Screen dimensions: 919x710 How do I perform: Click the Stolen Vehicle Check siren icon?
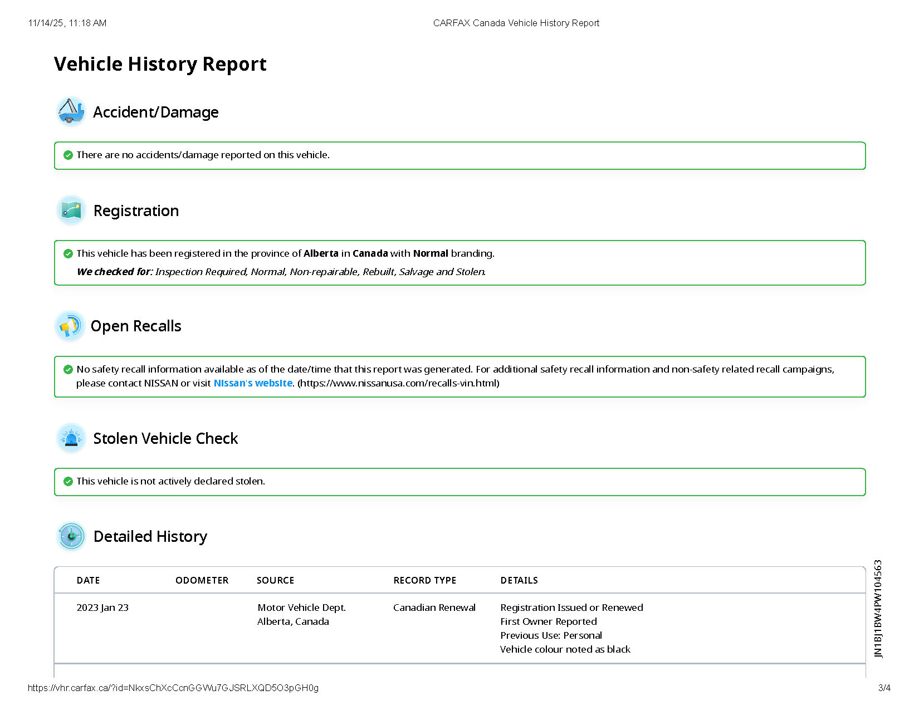point(71,438)
